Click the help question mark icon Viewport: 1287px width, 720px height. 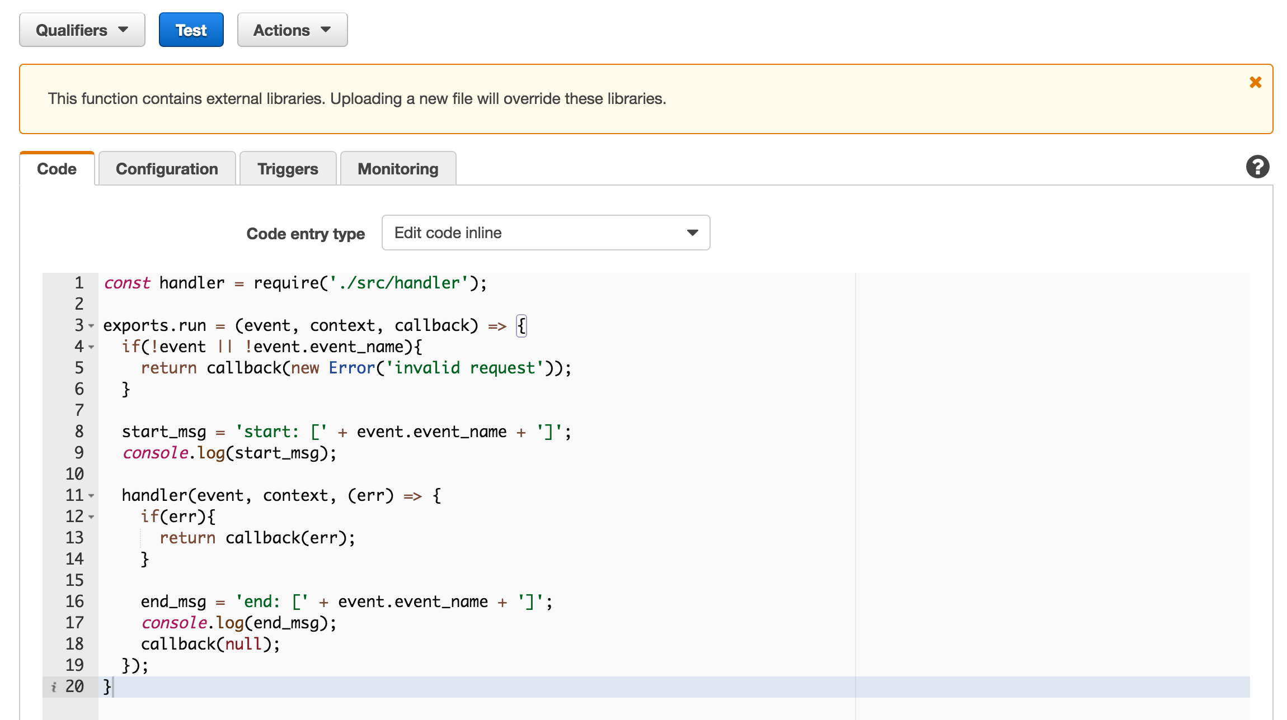(x=1257, y=167)
